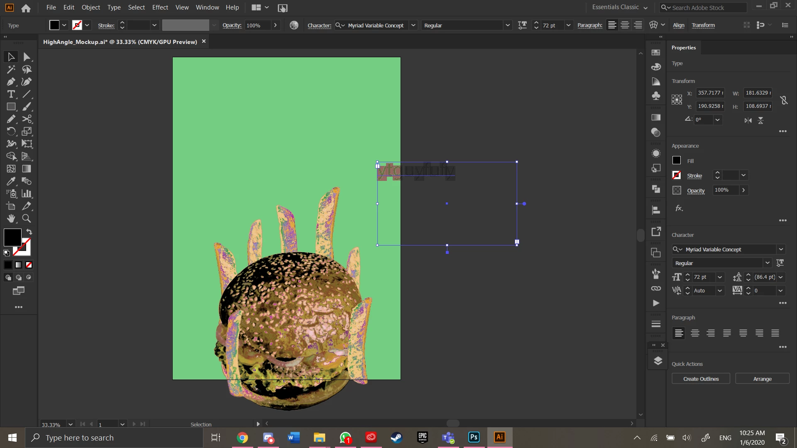
Task: Click the Arrange quick action button
Action: pyautogui.click(x=762, y=379)
